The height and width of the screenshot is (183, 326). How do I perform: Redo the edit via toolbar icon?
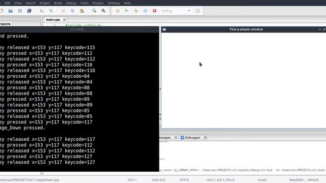pyautogui.click(x=51, y=11)
